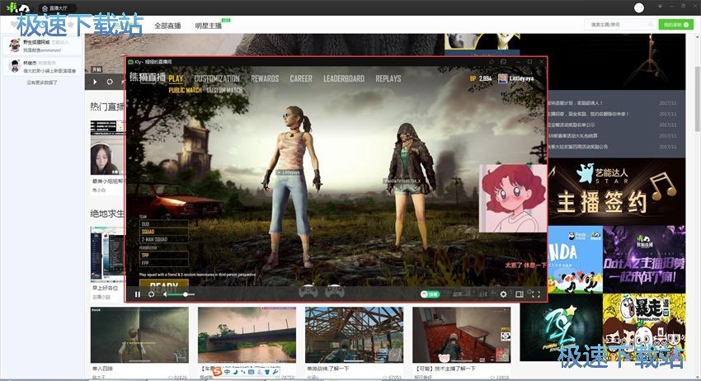Viewport: 701px width, 381px height.
Task: Play the background player behind the popup
Action: [95, 82]
